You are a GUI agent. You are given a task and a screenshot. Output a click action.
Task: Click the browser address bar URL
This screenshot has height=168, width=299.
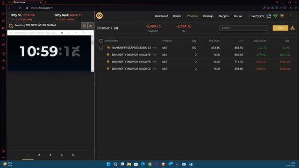click(42, 8)
